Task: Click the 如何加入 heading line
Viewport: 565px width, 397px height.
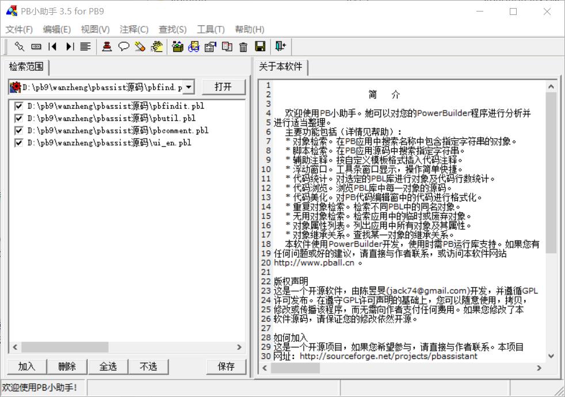Action: (x=291, y=338)
